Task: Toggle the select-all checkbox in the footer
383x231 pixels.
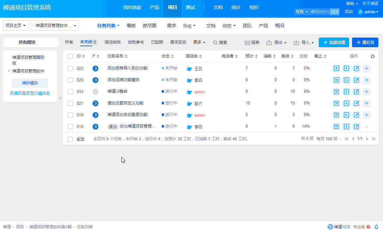Action: pos(70,139)
